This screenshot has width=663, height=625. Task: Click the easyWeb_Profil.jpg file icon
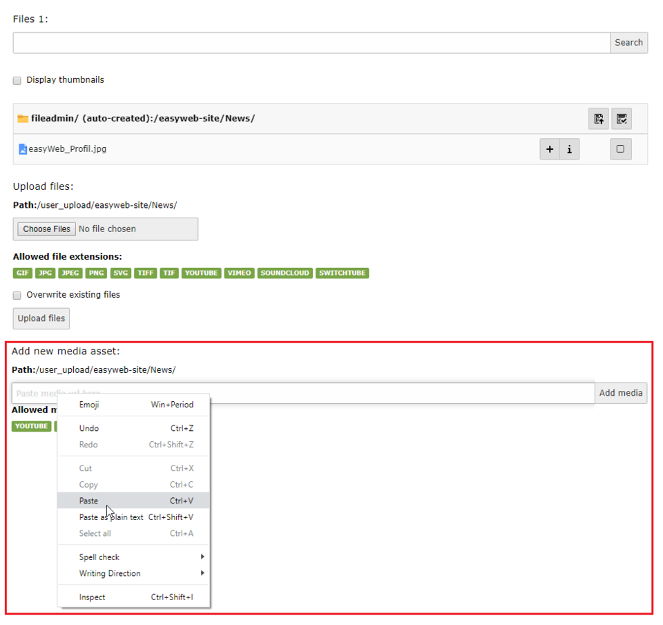pyautogui.click(x=23, y=149)
